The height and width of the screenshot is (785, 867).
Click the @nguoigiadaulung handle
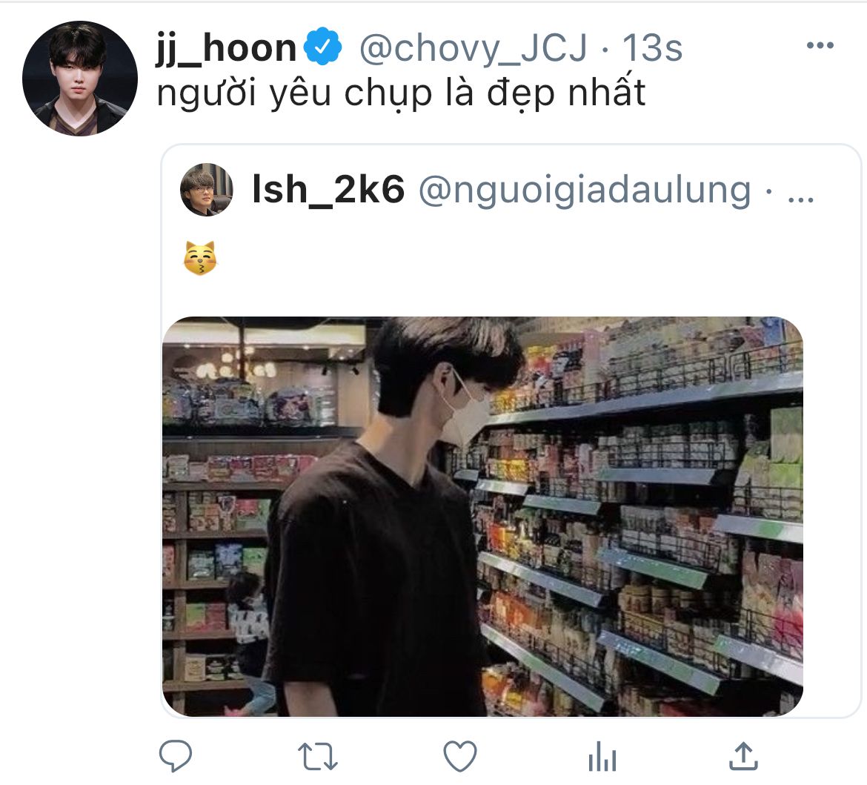click(585, 191)
